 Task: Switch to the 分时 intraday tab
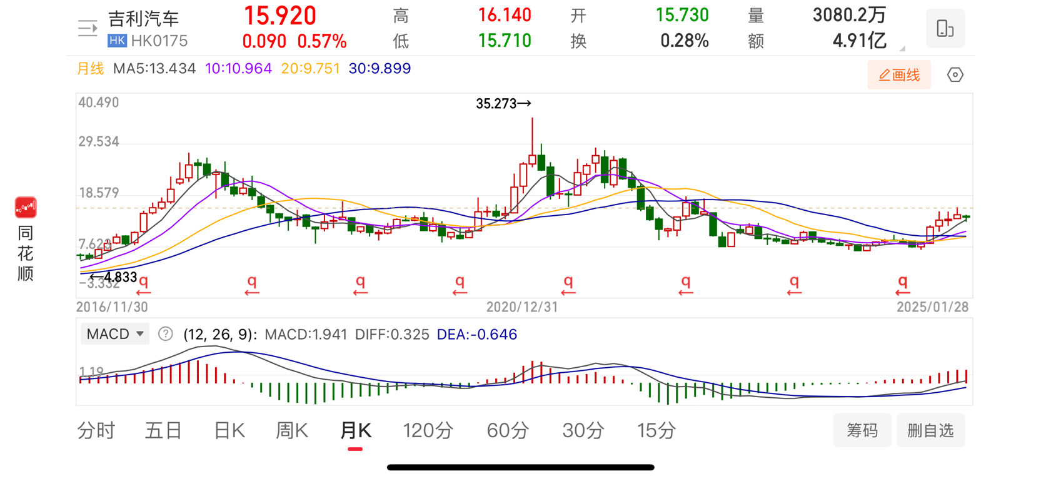[x=96, y=430]
